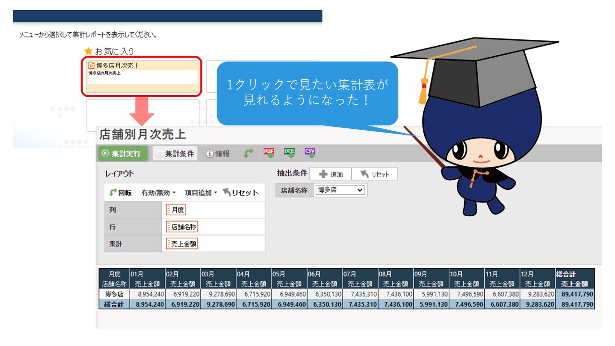Expand the 有効/無効 dropdown
Image resolution: width=615 pixels, height=346 pixels.
(158, 193)
